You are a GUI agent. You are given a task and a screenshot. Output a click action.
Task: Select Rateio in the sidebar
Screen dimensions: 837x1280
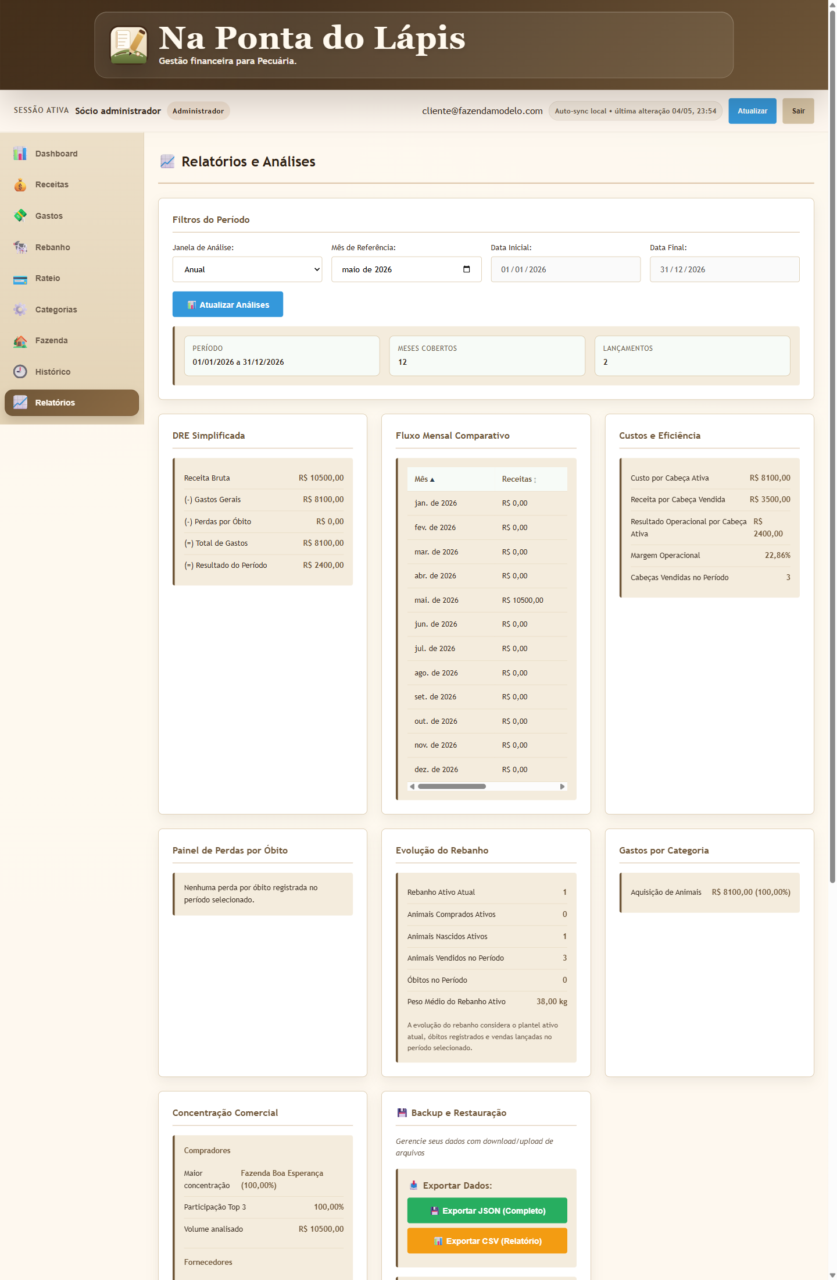point(72,278)
